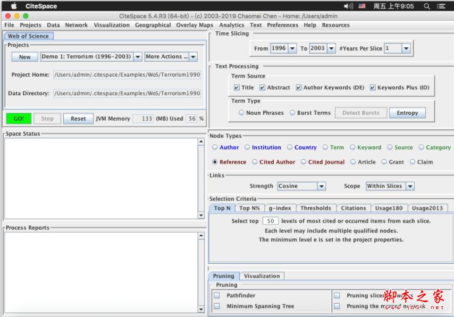The image size is (454, 317).
Task: Enable Pruning the merged network checkbox
Action: coord(337,306)
